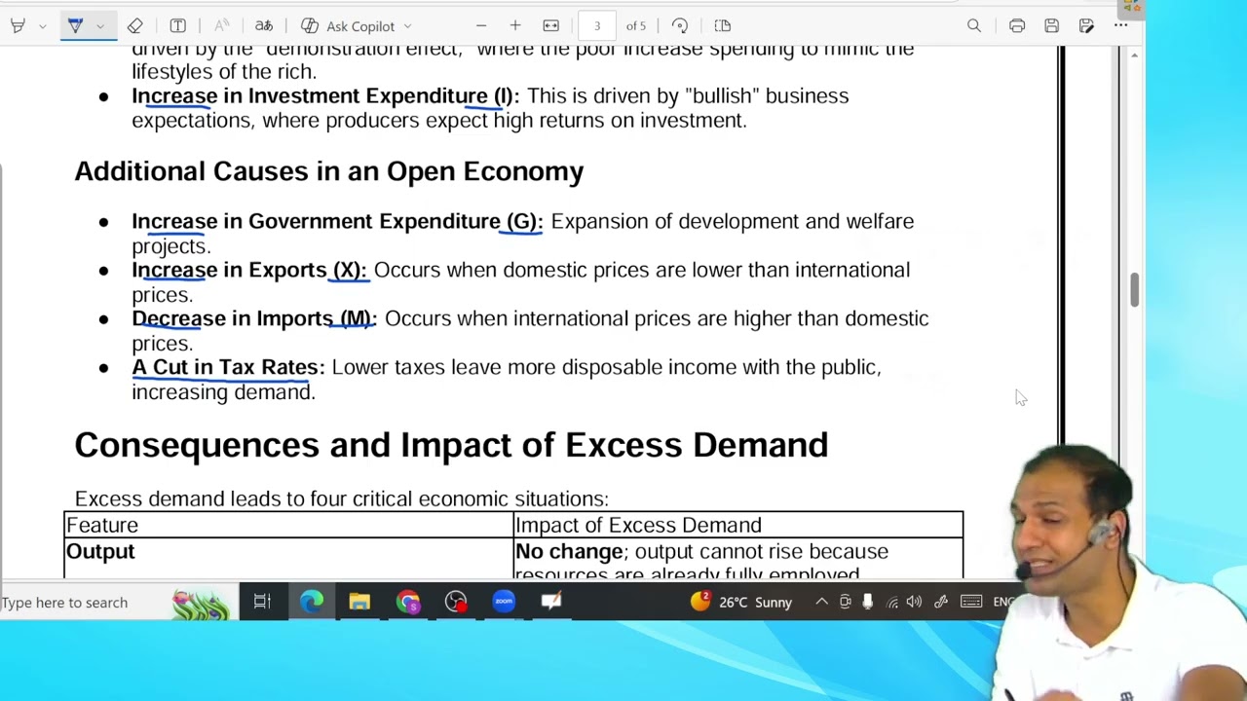The width and height of the screenshot is (1247, 701).
Task: Click Ask Copilot button
Action: click(349, 26)
